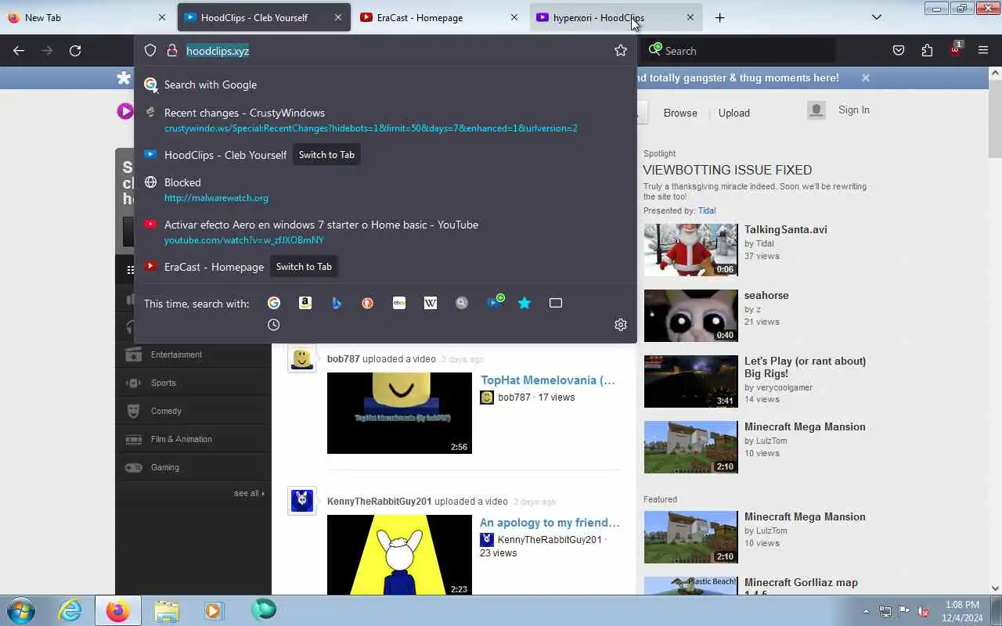
Task: Click the Browse link on HoodClips
Action: pyautogui.click(x=680, y=113)
